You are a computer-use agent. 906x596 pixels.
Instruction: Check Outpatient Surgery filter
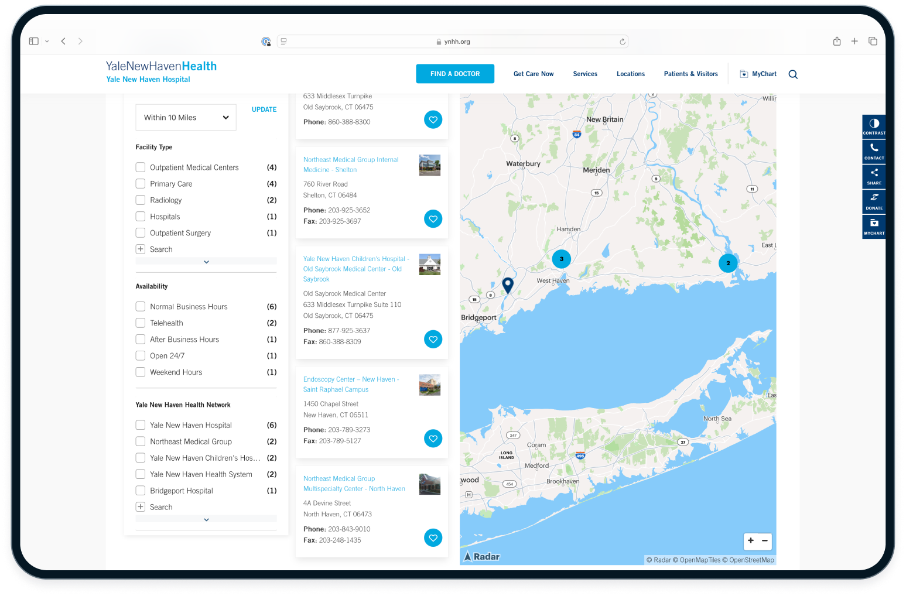click(141, 233)
